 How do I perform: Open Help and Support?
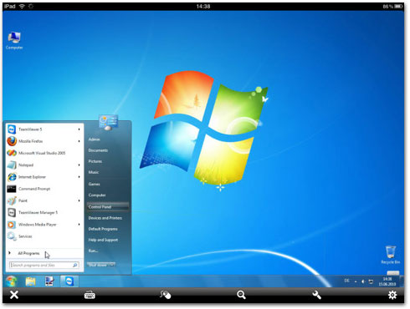tap(103, 240)
